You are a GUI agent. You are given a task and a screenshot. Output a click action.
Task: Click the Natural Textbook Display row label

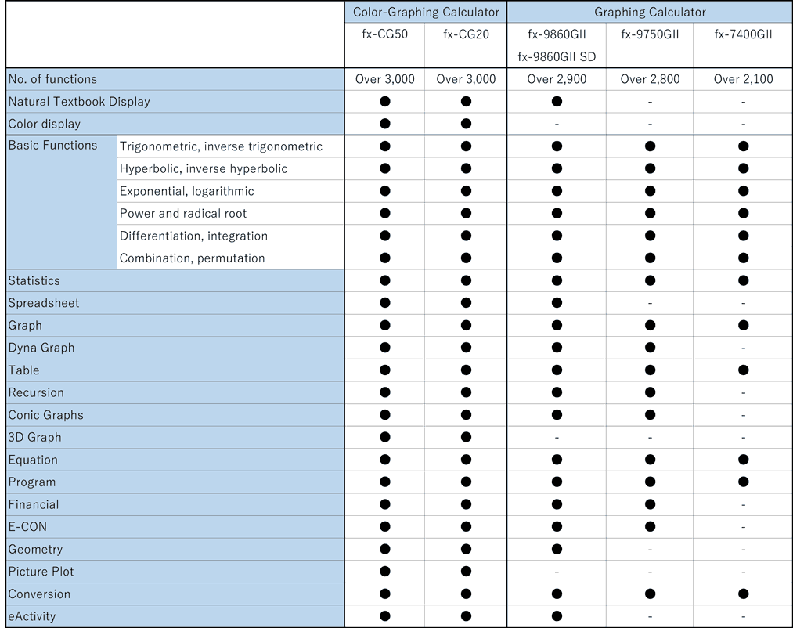tap(79, 102)
